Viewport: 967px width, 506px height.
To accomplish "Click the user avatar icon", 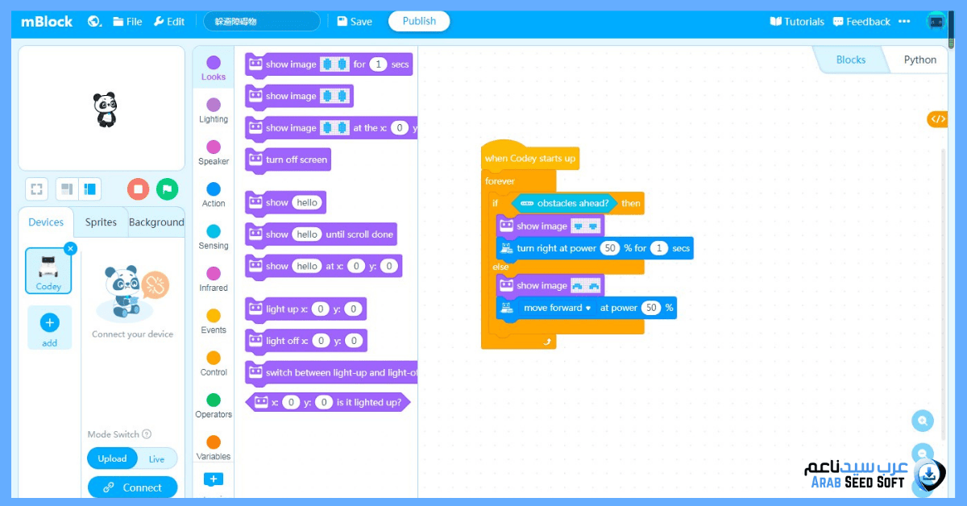I will pyautogui.click(x=936, y=22).
